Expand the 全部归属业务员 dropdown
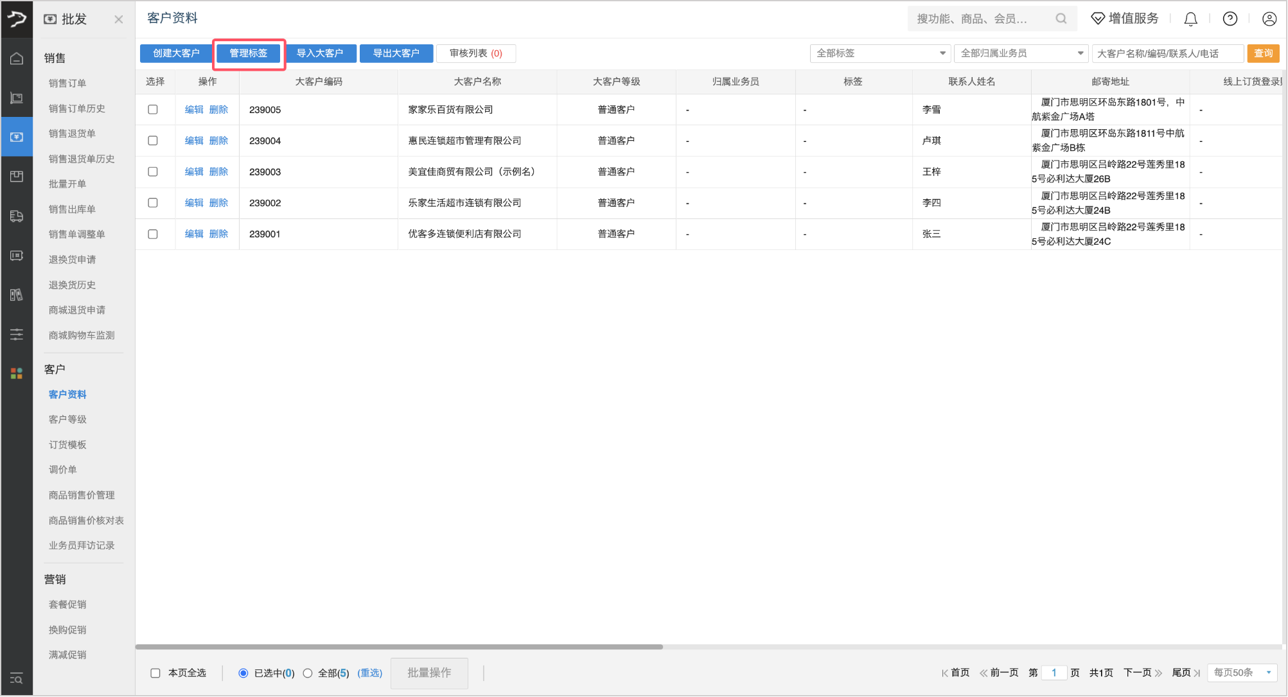The height and width of the screenshot is (697, 1288). tap(1021, 53)
